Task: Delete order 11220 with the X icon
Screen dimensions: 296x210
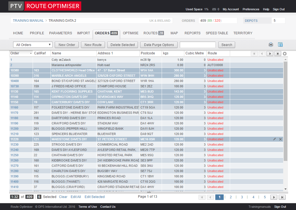Action: pyautogui.click(x=281, y=139)
